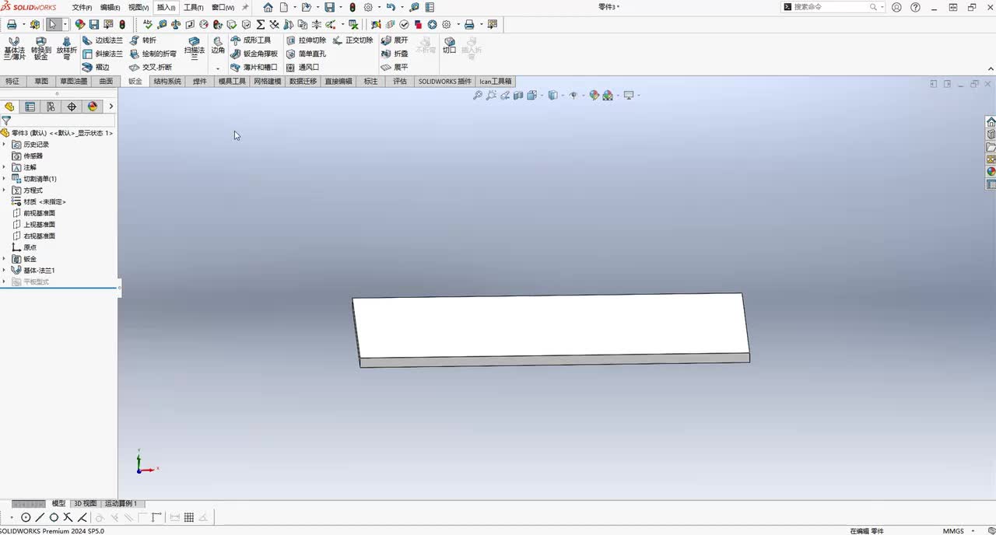This screenshot has width=996, height=535.
Task: Click the 搜索命令 search box
Action: pos(833,7)
